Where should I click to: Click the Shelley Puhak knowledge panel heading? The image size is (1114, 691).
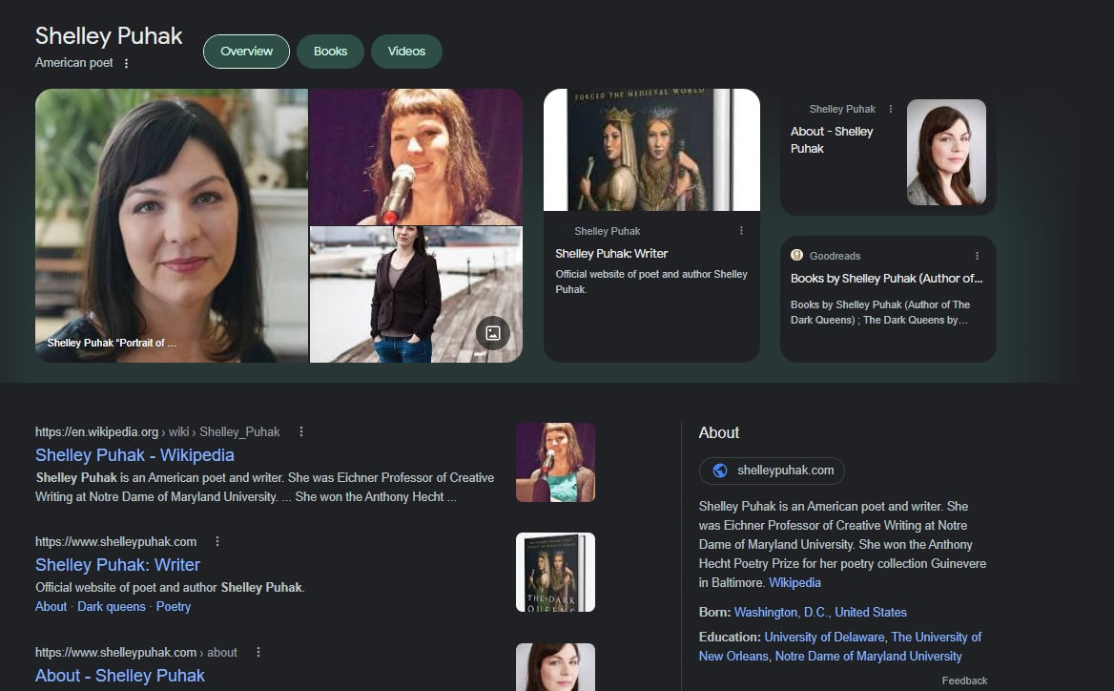(109, 35)
